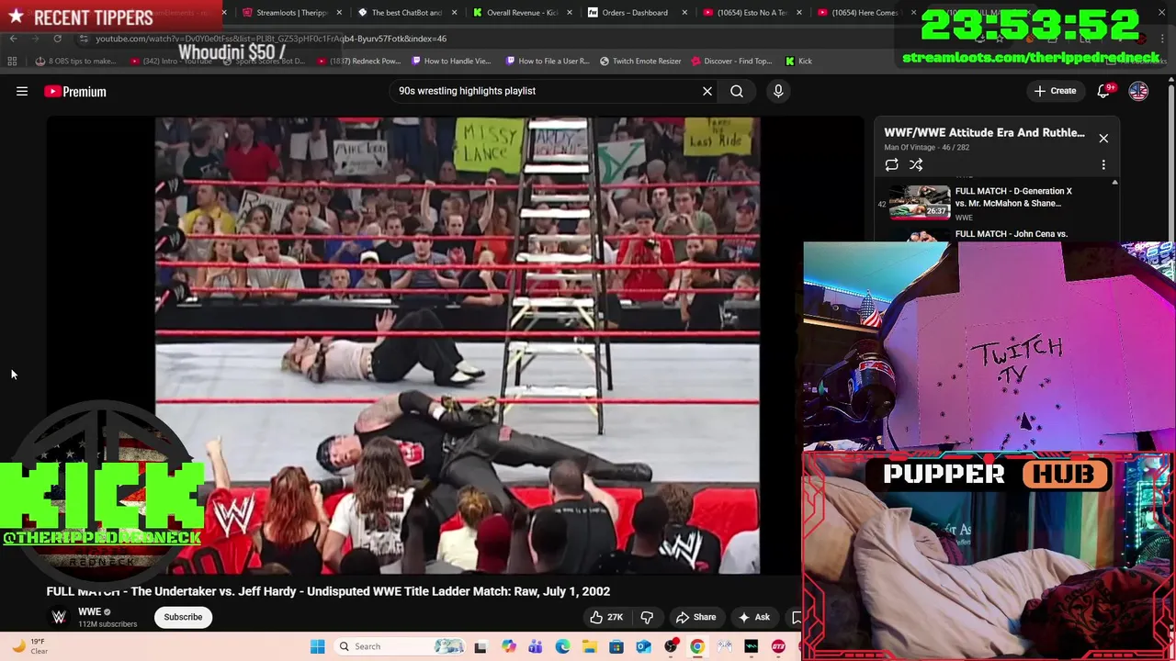Open Outlook on the taskbar
Screen dimensions: 1176x661
643,646
